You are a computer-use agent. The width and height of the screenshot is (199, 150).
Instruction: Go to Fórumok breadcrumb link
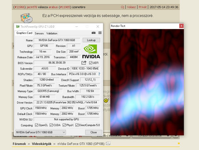coord(19,144)
